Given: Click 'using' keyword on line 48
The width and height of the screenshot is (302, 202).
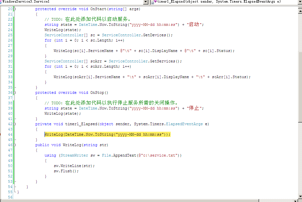Looking at the screenshot, I should tap(50, 155).
